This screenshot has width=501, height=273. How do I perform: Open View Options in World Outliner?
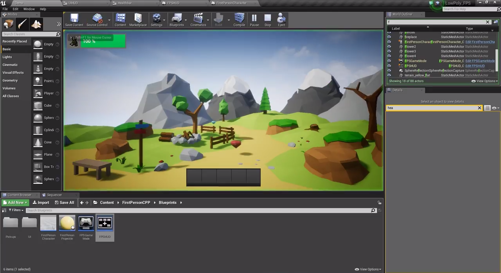click(485, 81)
